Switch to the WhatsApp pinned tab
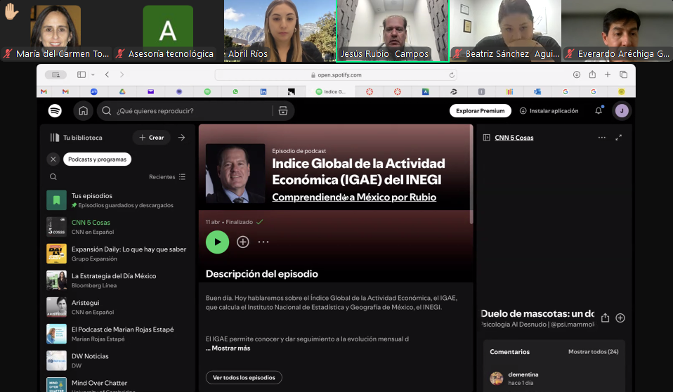The height and width of the screenshot is (392, 673). [x=235, y=91]
